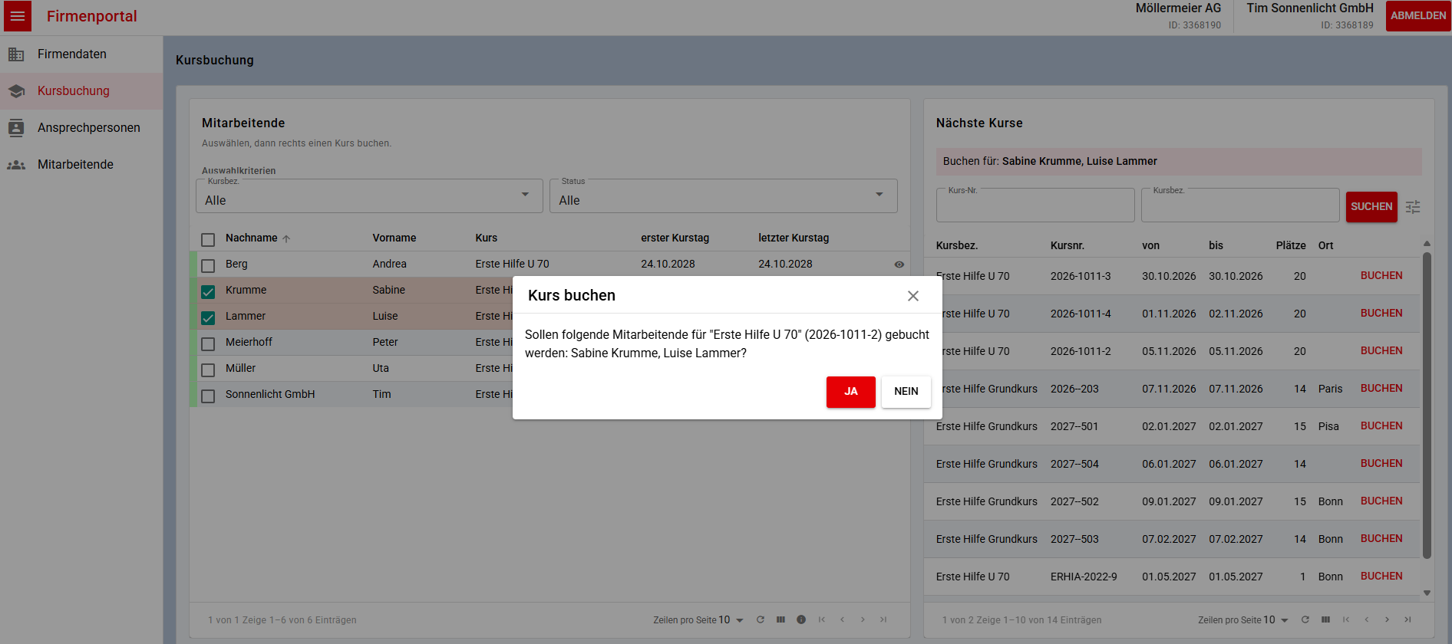The height and width of the screenshot is (644, 1452).
Task: Go to next page of Nächste Kurse
Action: click(x=1387, y=619)
